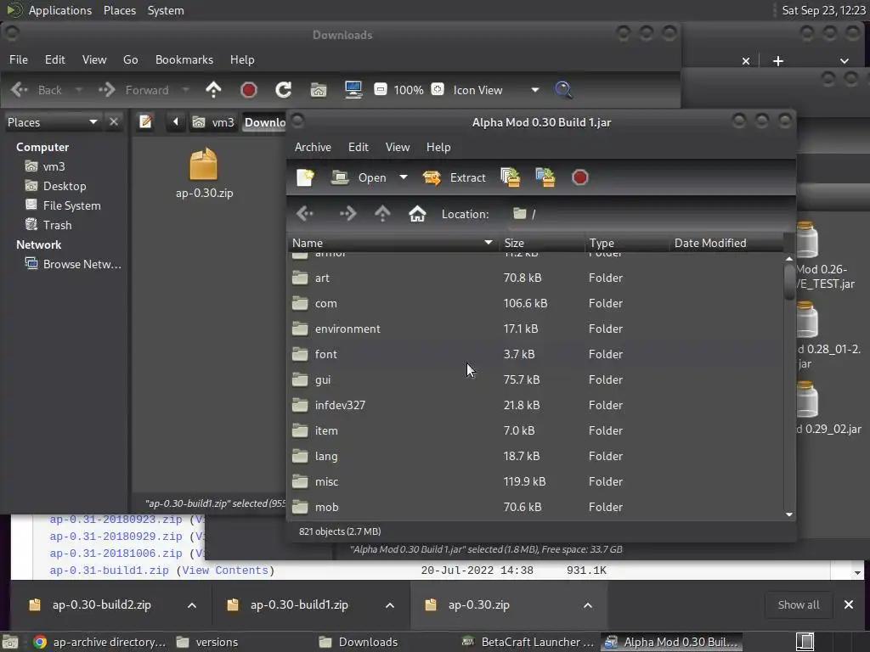The width and height of the screenshot is (870, 652).
Task: Select the com folder row
Action: 535,303
